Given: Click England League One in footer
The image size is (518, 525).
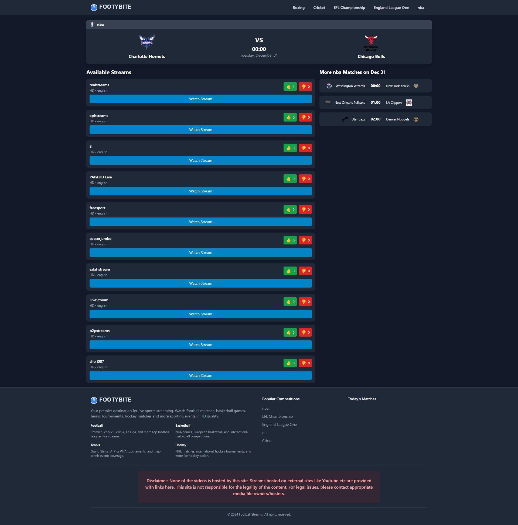Looking at the screenshot, I should coord(280,424).
